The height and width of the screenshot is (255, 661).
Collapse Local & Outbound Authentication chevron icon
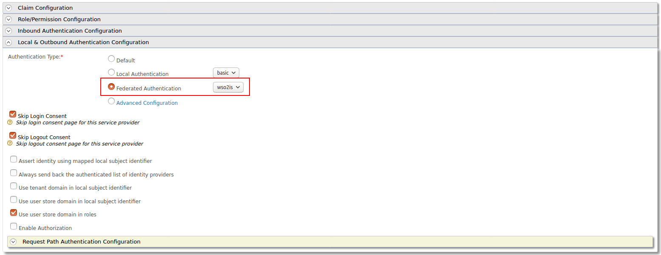tap(9, 42)
